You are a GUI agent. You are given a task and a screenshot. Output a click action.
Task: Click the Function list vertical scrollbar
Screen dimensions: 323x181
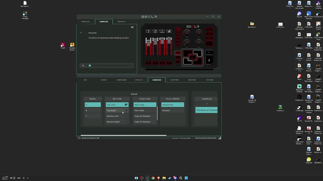(x=157, y=113)
